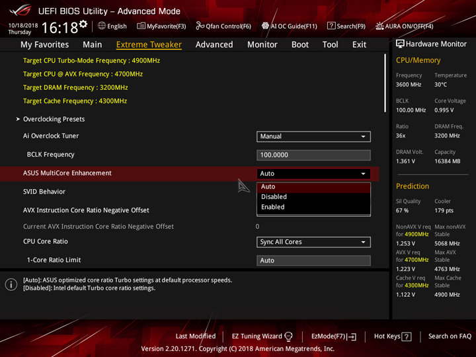476x357 pixels.
Task: Switch to the Tool tab
Action: [330, 45]
